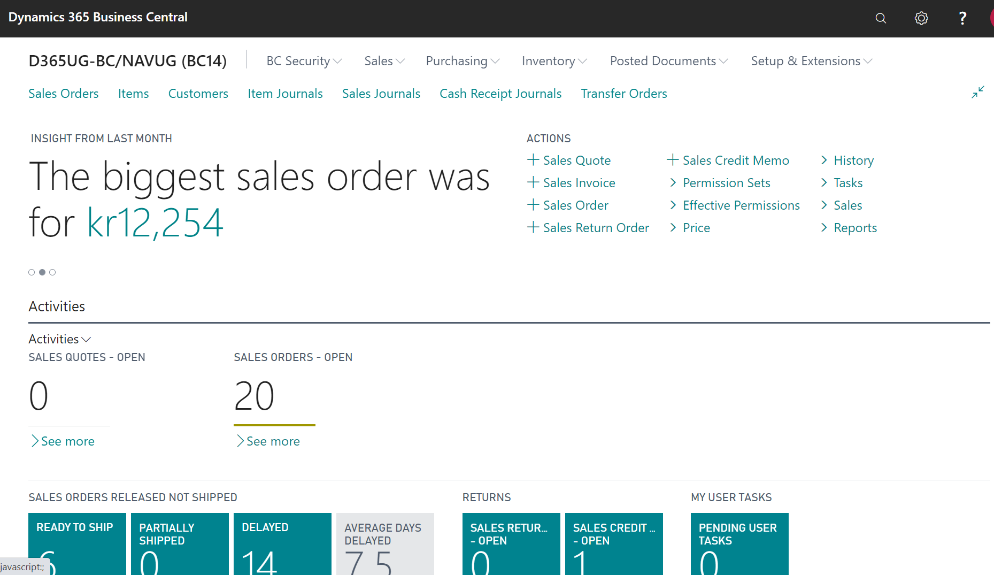This screenshot has height=575, width=994.
Task: Click the kr12,254 biggest sales order amount
Action: coord(155,223)
